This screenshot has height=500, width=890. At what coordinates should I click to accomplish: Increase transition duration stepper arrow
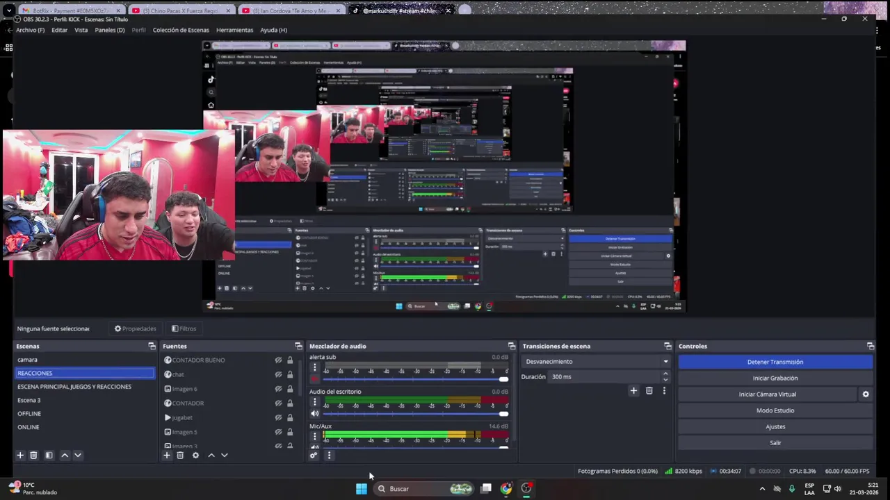(x=665, y=374)
